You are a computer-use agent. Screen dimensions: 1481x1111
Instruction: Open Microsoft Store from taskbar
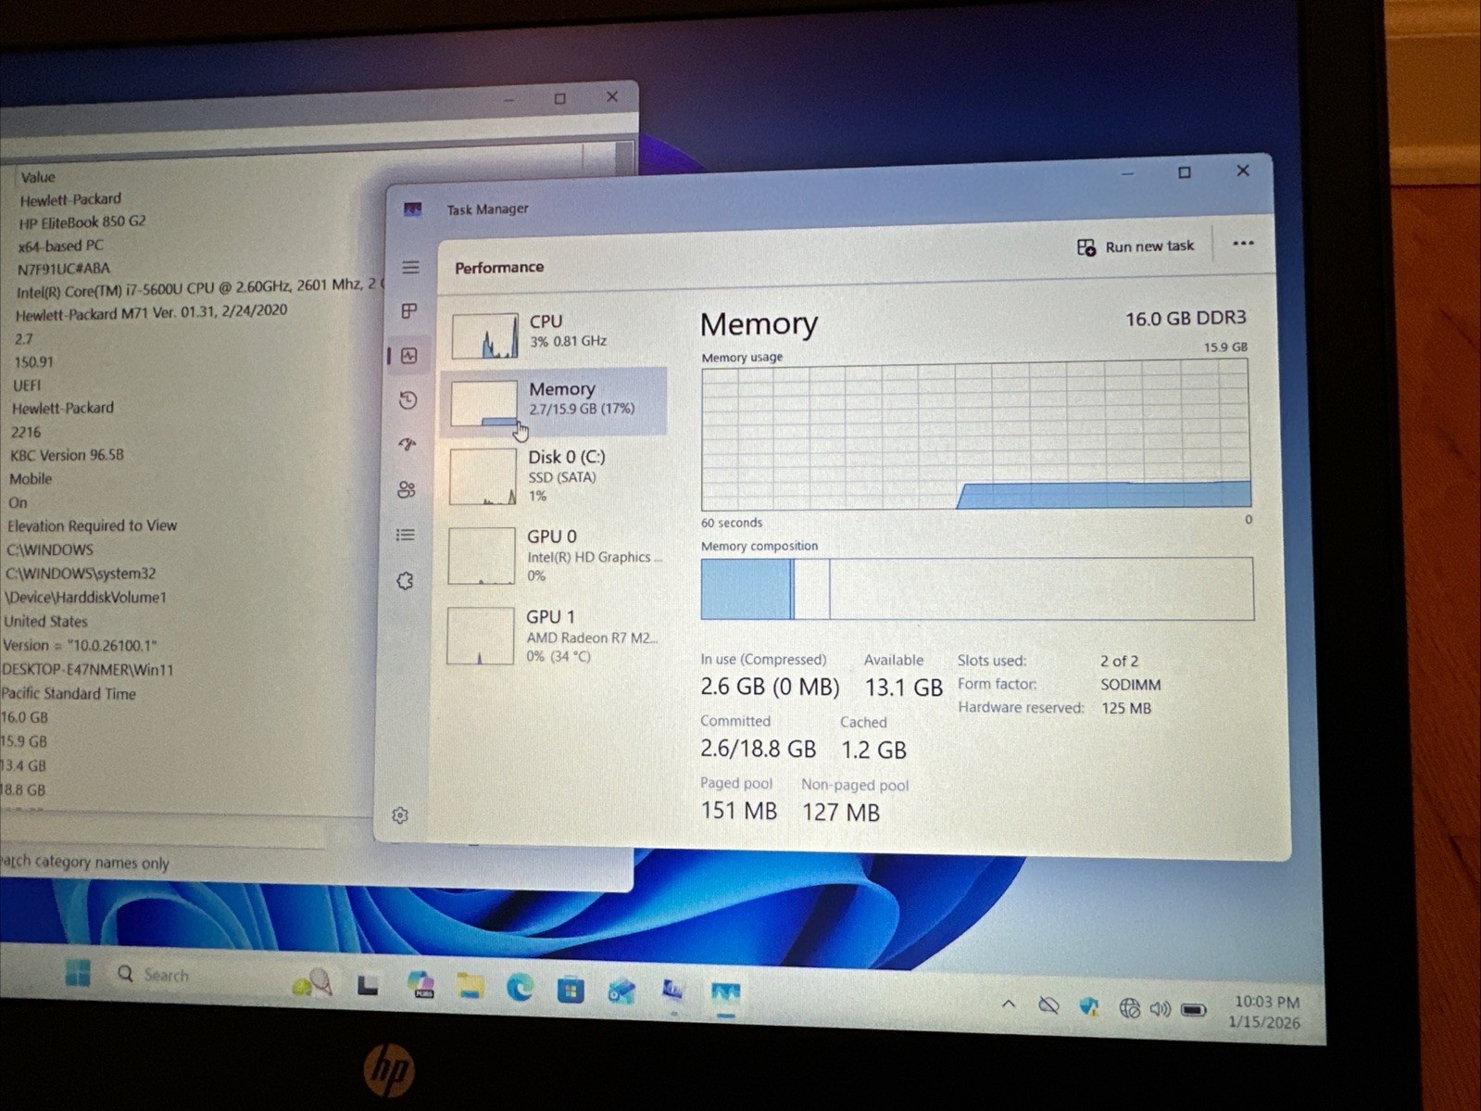[571, 991]
